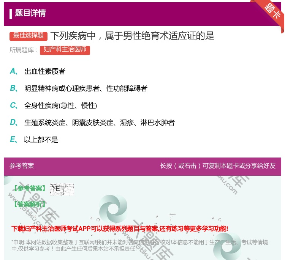Choose option A 出血性素质者
This screenshot has width=285, height=260.
38,71
